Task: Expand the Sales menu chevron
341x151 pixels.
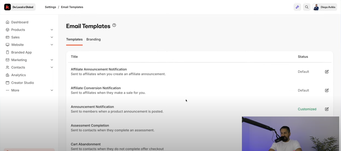Action: tap(52, 37)
